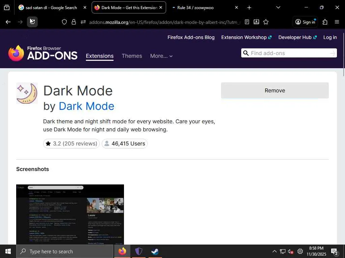Open Firefox from the taskbar
The image size is (345, 258).
click(122, 251)
